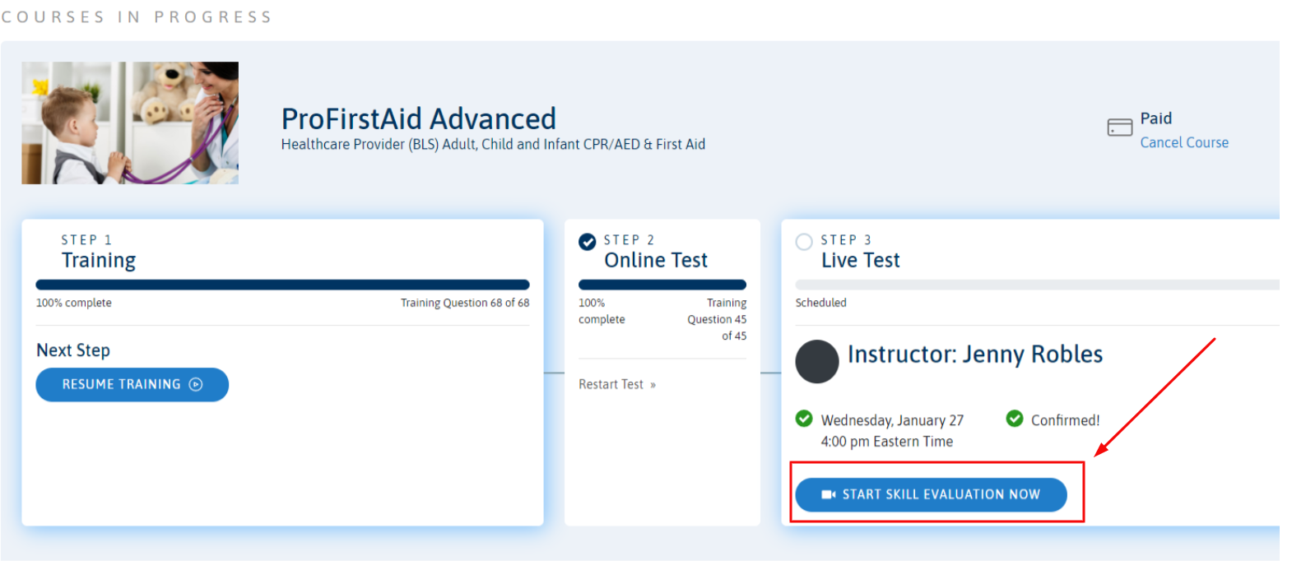
Task: Click the green check beside Confirmed!
Action: pos(1015,419)
